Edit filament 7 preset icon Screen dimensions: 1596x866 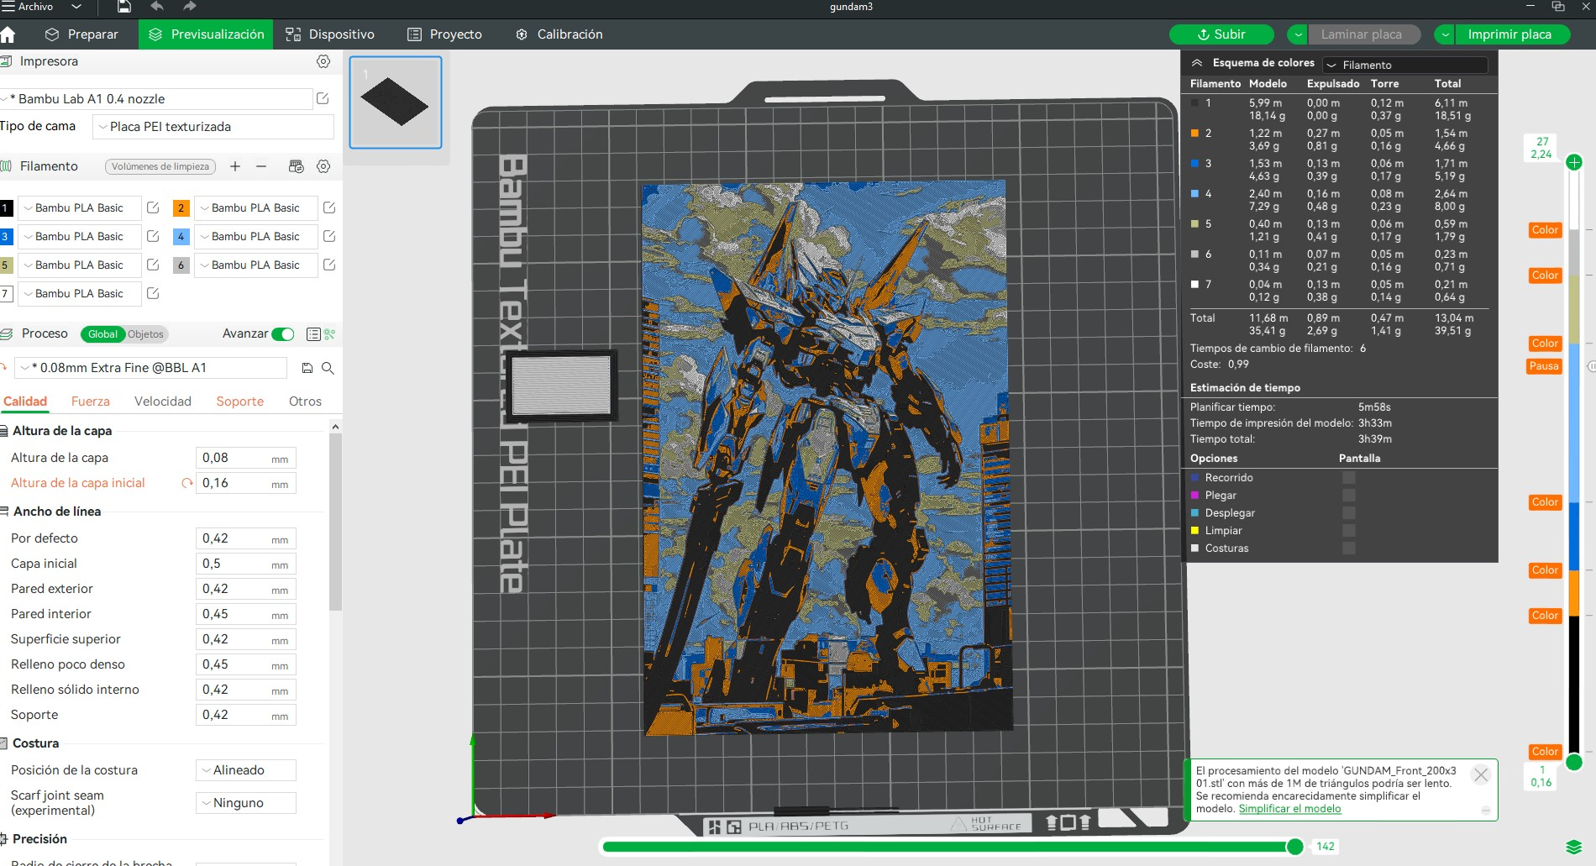click(x=153, y=293)
